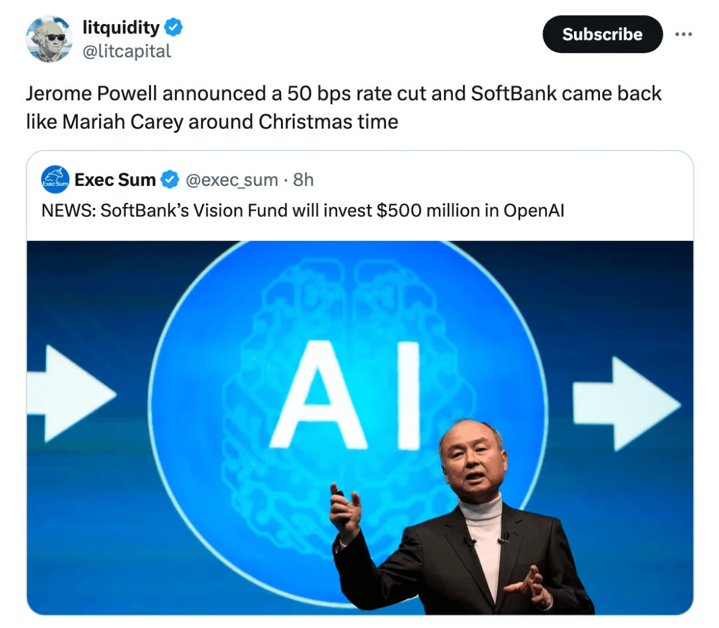The image size is (719, 628).
Task: Open the @exec_sum handle link
Action: pos(231,180)
